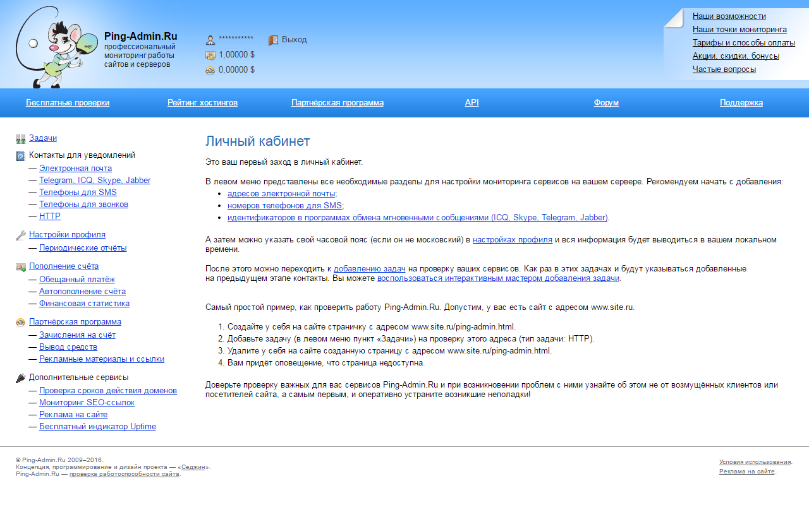Click the Выход logout link
809x505 pixels.
coord(295,40)
